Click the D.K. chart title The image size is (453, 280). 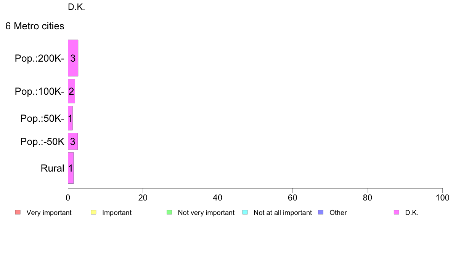click(x=77, y=7)
